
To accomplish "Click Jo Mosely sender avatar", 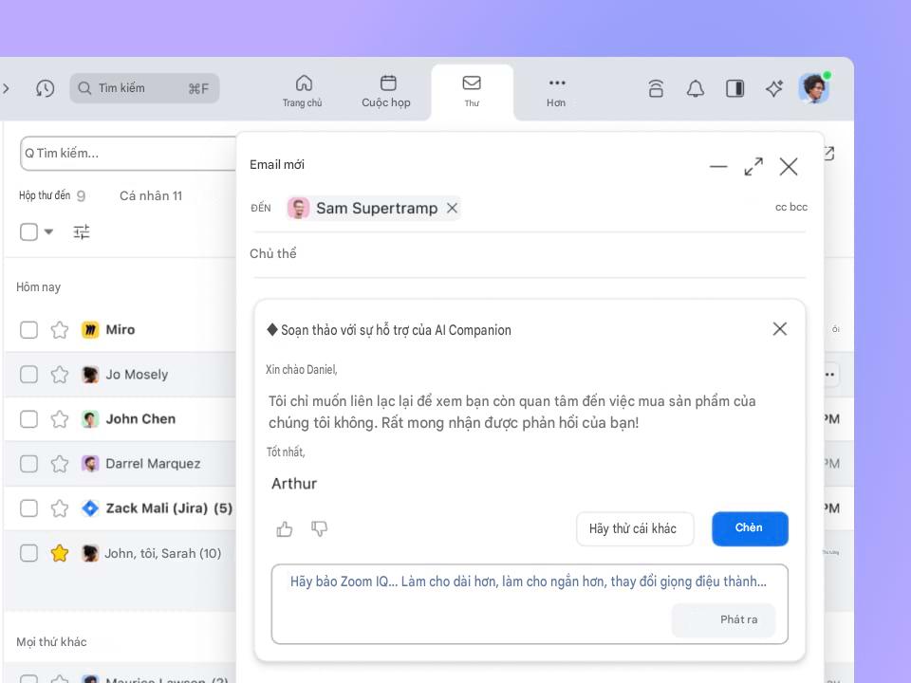I will point(90,375).
